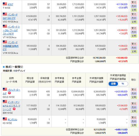Click the US flag icon for VOO row
The image size is (139, 136).
(x=5, y=14)
